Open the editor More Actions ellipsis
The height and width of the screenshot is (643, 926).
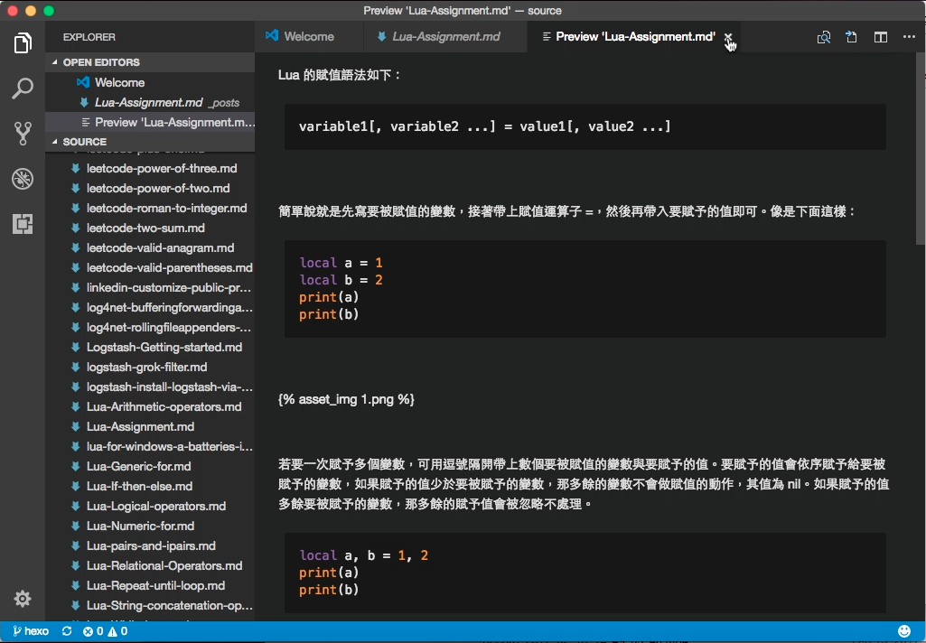click(x=909, y=37)
